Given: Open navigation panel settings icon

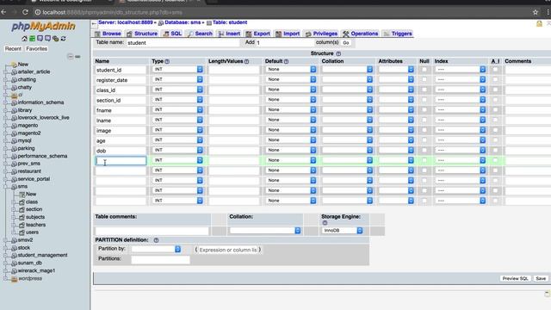Looking at the screenshot, I should tap(55, 38).
